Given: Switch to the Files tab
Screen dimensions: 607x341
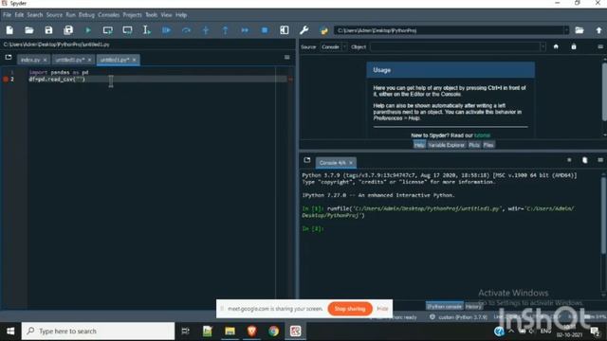Looking at the screenshot, I should (x=488, y=145).
